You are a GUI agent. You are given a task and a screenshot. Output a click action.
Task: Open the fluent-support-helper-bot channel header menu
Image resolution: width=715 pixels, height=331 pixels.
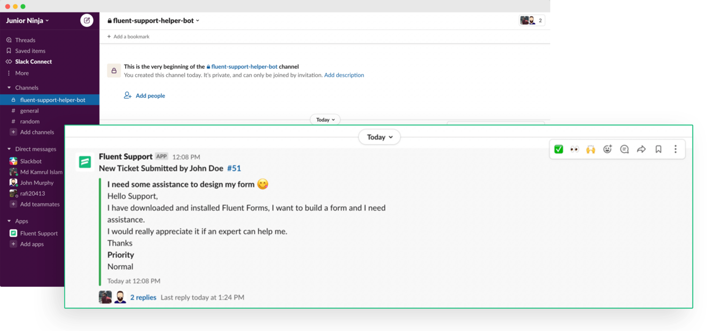(154, 20)
